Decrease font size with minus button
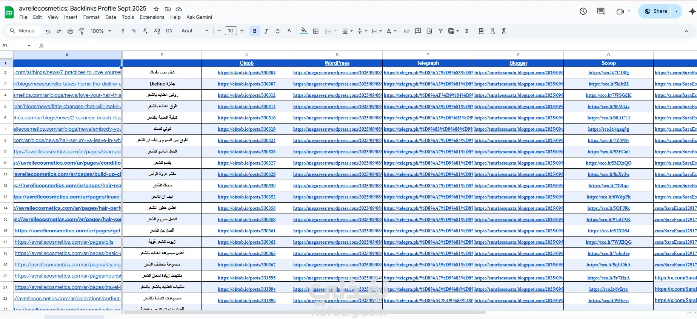The height and width of the screenshot is (319, 697). pyautogui.click(x=219, y=31)
